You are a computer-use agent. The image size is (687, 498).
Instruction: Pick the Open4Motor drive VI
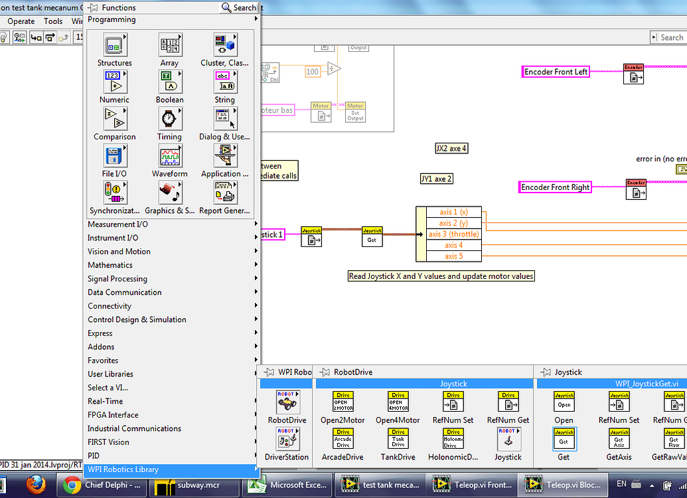pyautogui.click(x=398, y=401)
